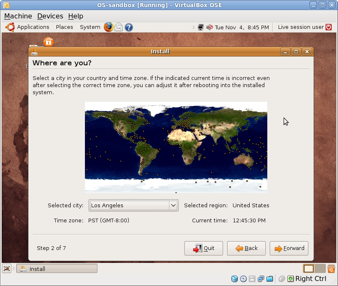Click Forward to continue installation
The width and height of the screenshot is (338, 286).
289,248
